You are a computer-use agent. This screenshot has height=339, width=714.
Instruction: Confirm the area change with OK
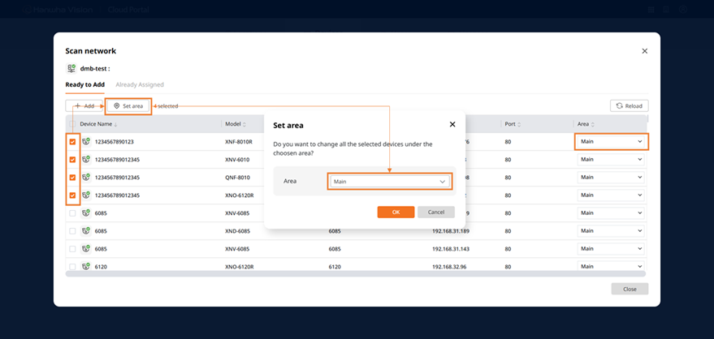click(x=396, y=212)
